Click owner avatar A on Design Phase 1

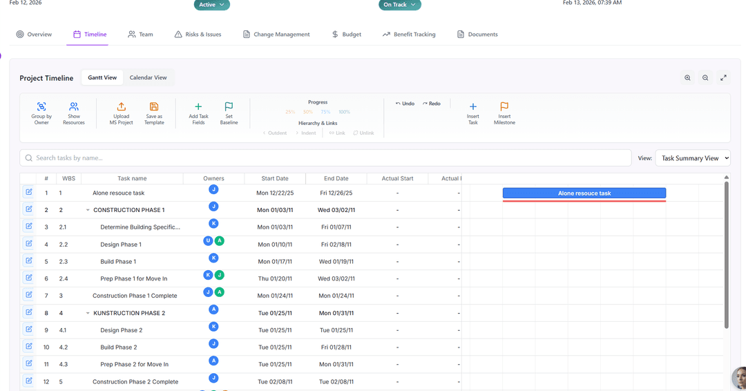point(220,240)
